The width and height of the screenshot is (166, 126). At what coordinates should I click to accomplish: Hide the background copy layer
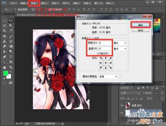tap(122, 105)
